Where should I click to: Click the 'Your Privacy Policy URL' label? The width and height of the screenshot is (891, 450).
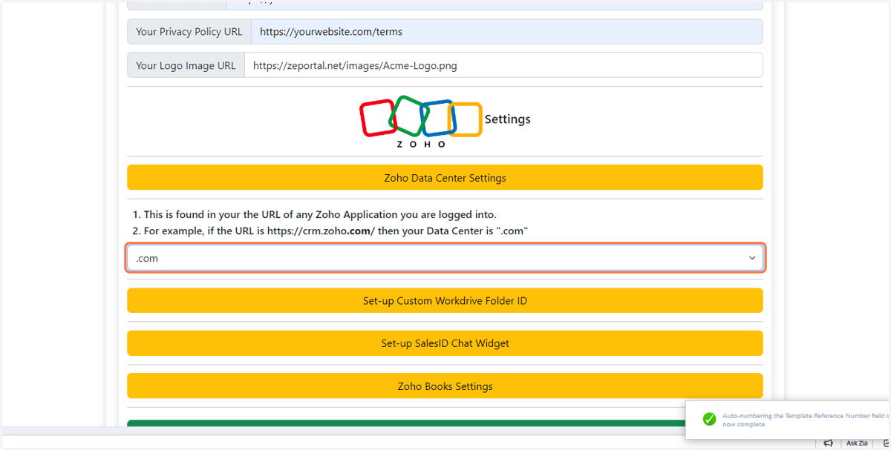click(x=189, y=32)
